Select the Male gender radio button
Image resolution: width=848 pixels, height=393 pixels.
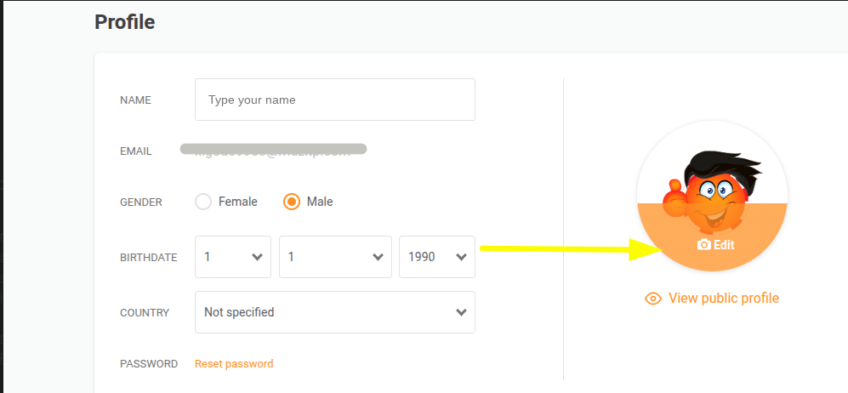[292, 202]
